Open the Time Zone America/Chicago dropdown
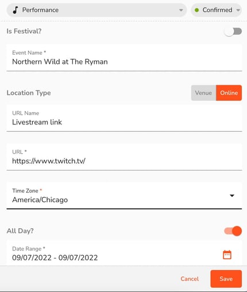Viewport: 247px width, 292px height. click(124, 196)
